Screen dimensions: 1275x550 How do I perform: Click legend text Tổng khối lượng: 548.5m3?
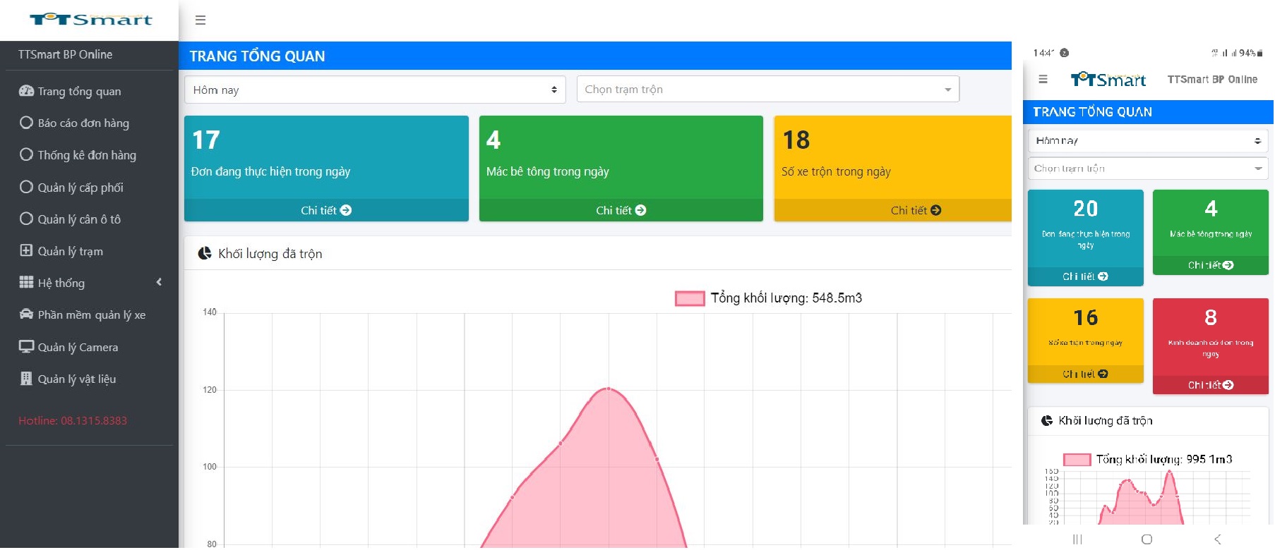786,298
